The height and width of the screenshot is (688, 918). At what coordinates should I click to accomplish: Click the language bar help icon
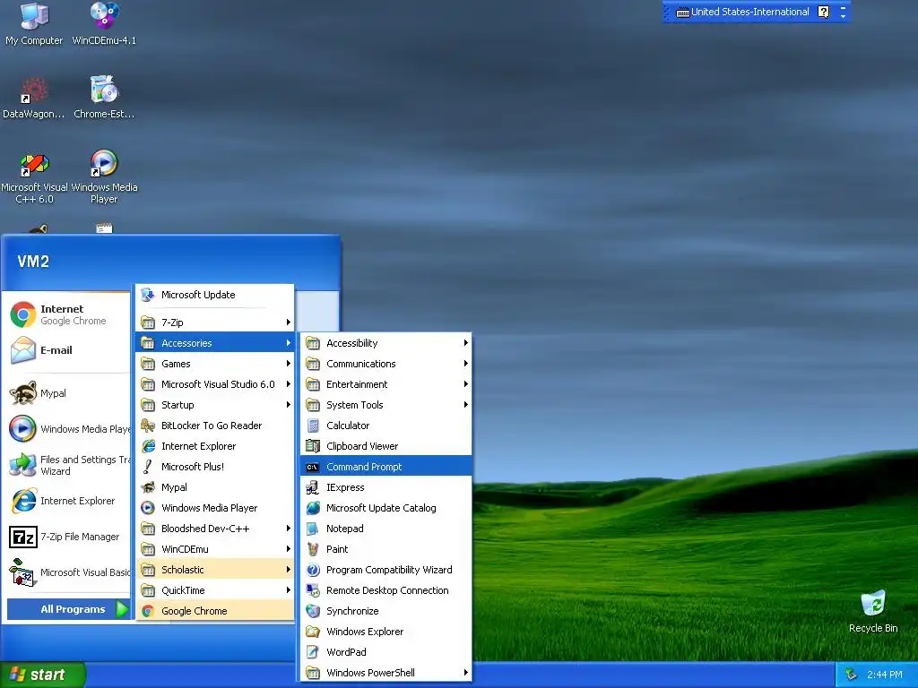tap(823, 12)
